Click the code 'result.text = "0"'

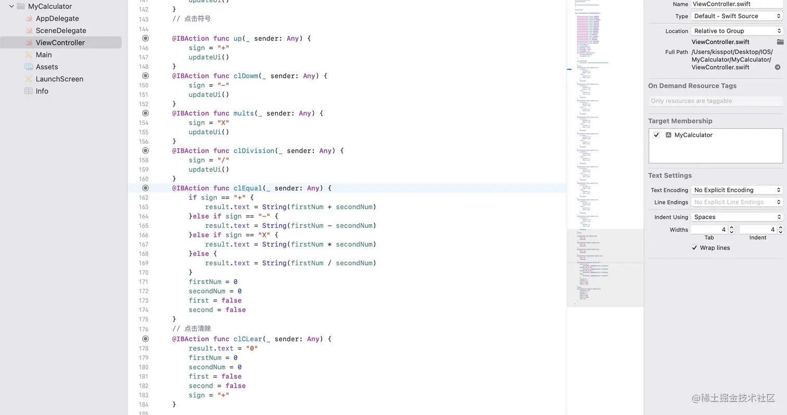click(x=223, y=348)
